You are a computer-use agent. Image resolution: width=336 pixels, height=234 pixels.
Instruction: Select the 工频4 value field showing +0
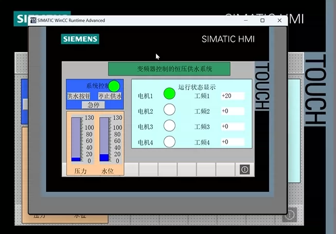233,142
